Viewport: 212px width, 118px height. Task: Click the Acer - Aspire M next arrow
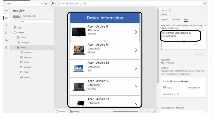pyautogui.click(x=136, y=50)
